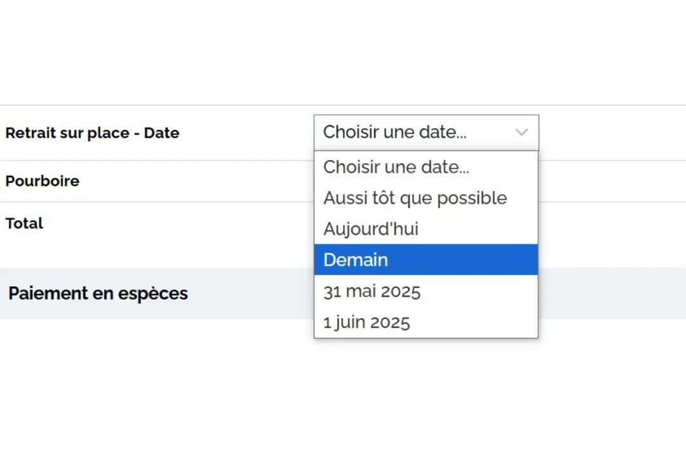Viewport: 686px width, 457px height.
Task: Select the "Choisir une date..." placeholder in the list
Action: [426, 167]
